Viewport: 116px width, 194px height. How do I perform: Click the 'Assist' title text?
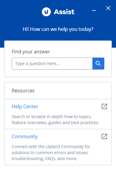tap(64, 12)
